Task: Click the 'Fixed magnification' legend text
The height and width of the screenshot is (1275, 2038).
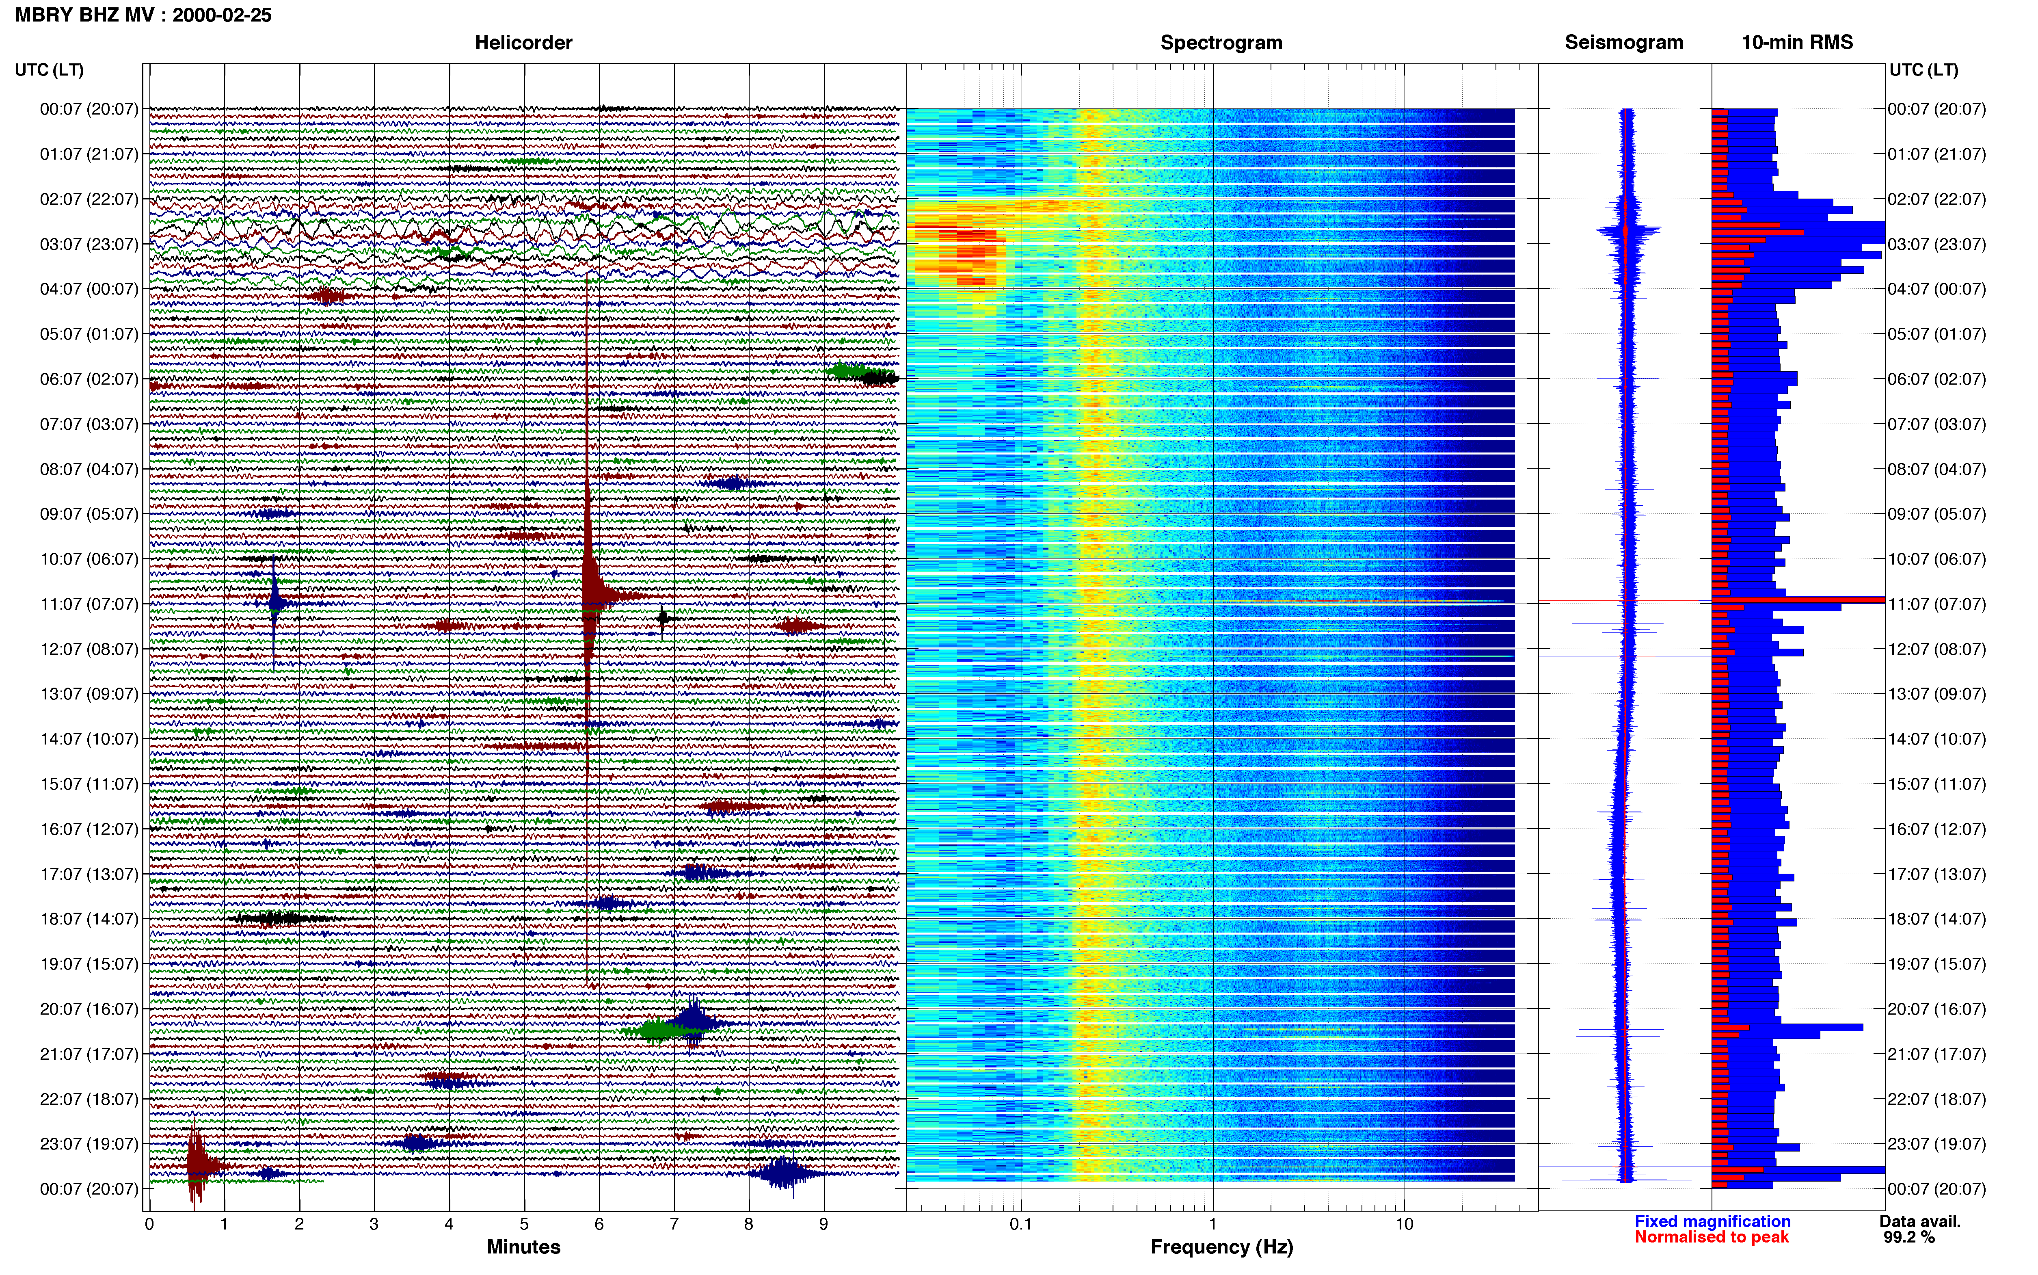Action: coord(1712,1221)
